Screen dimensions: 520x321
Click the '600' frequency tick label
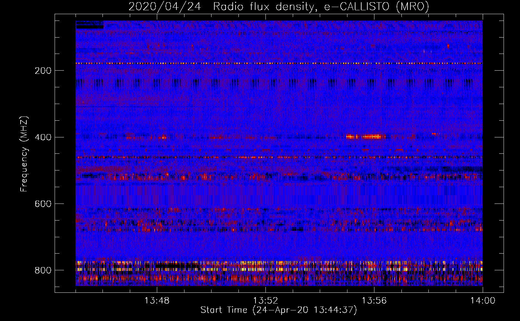point(43,204)
